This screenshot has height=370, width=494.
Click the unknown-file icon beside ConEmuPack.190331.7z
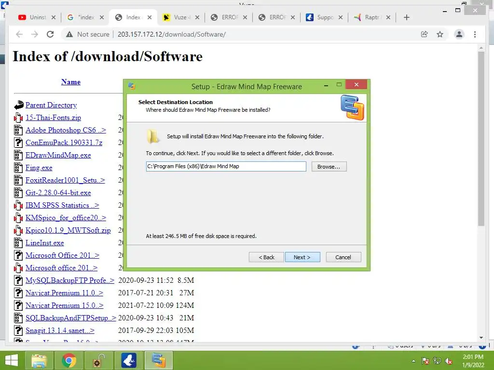pyautogui.click(x=18, y=143)
